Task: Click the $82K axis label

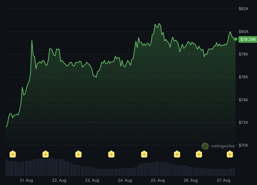Action: [x=243, y=9]
